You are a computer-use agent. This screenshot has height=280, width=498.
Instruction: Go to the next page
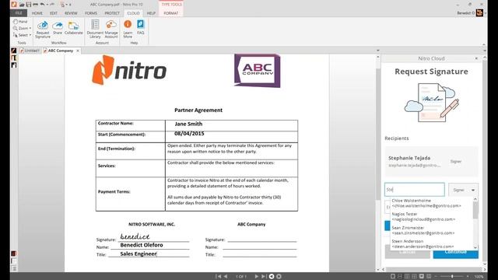tap(256, 277)
